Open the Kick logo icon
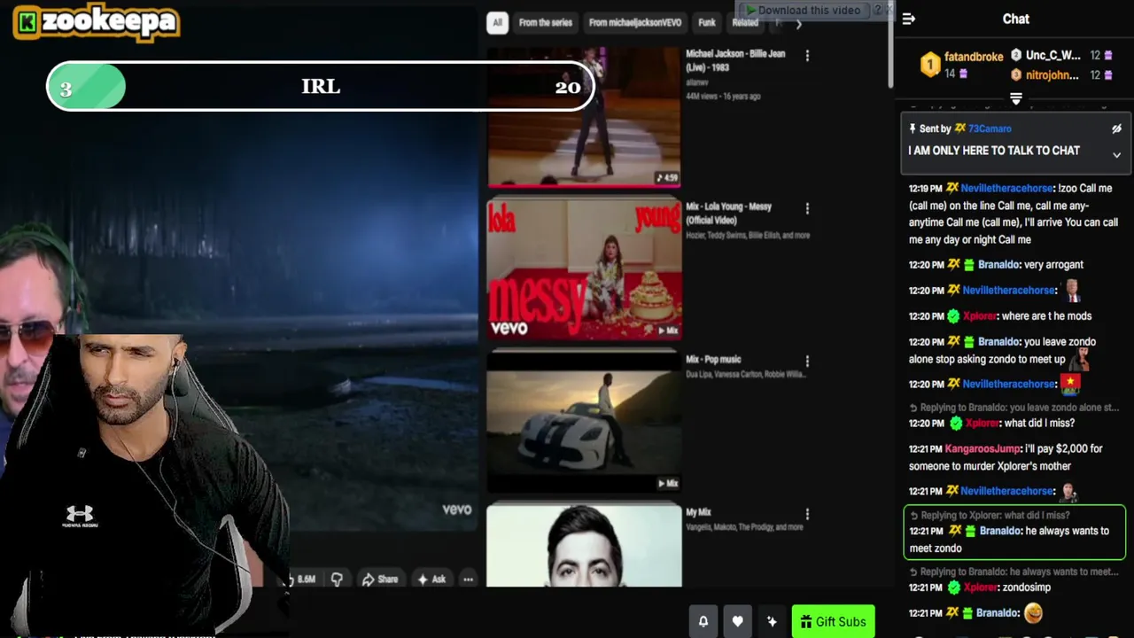Viewport: 1134px width, 638px height. tap(27, 23)
